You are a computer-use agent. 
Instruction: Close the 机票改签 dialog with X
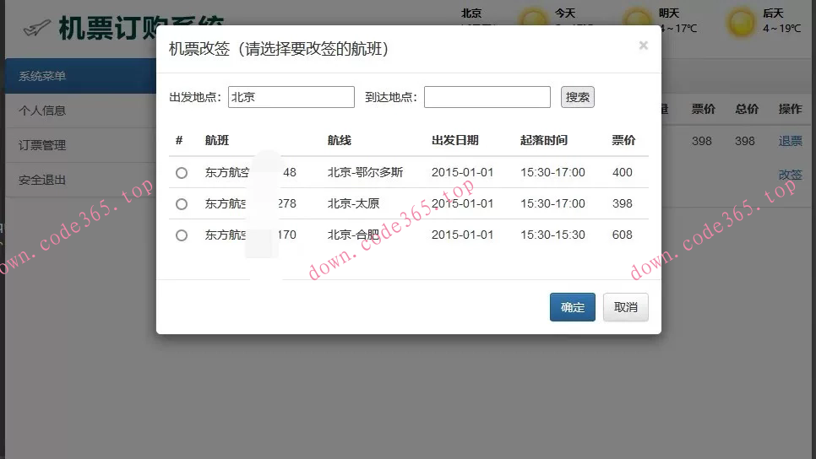click(643, 46)
